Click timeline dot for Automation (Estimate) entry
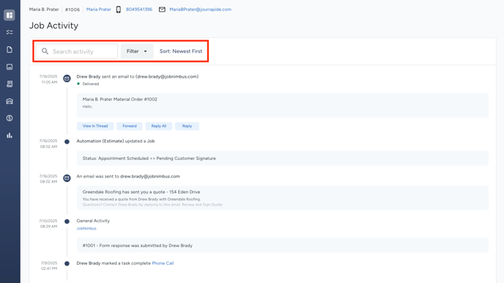The image size is (504, 283). click(x=67, y=141)
